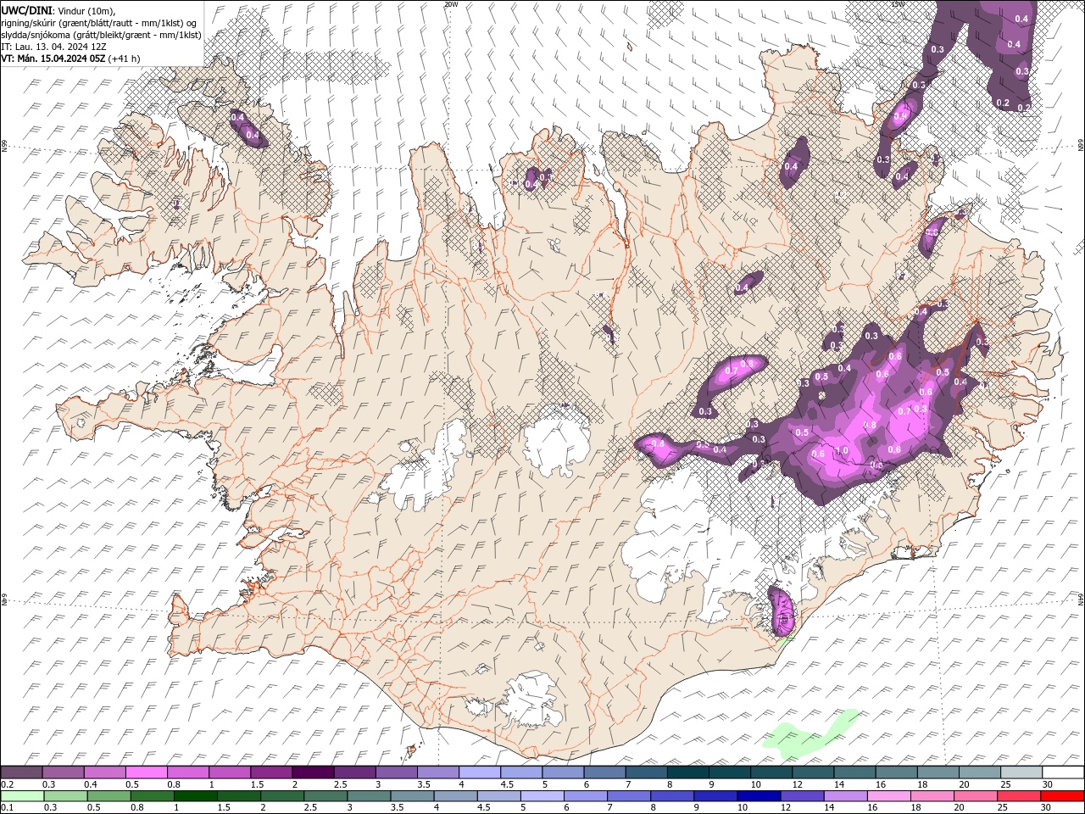Click the dark purple 0.2 swatch in snow legend
1085x814 pixels.
(x=21, y=772)
